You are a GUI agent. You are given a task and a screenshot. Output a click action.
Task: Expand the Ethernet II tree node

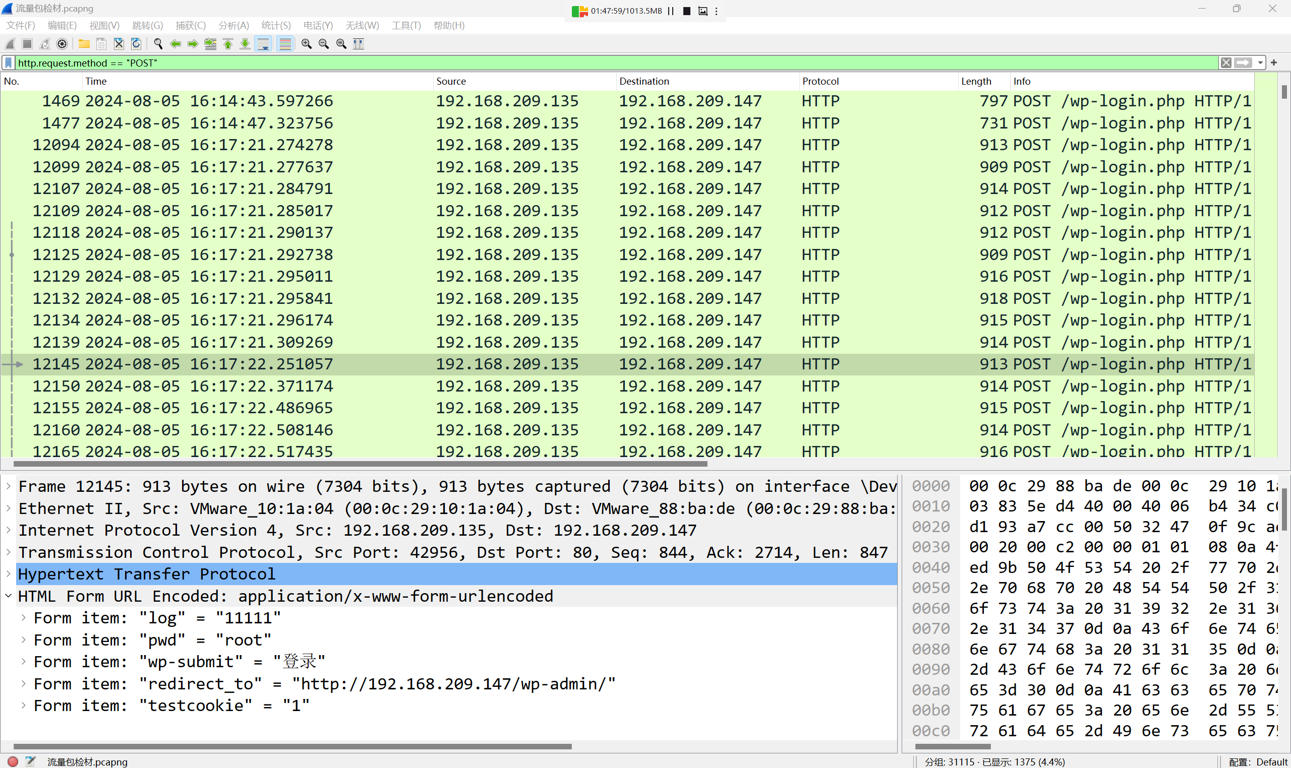click(9, 508)
